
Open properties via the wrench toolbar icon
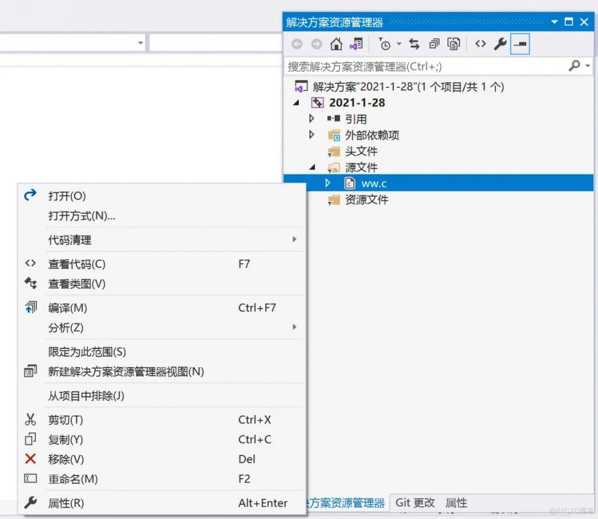500,44
